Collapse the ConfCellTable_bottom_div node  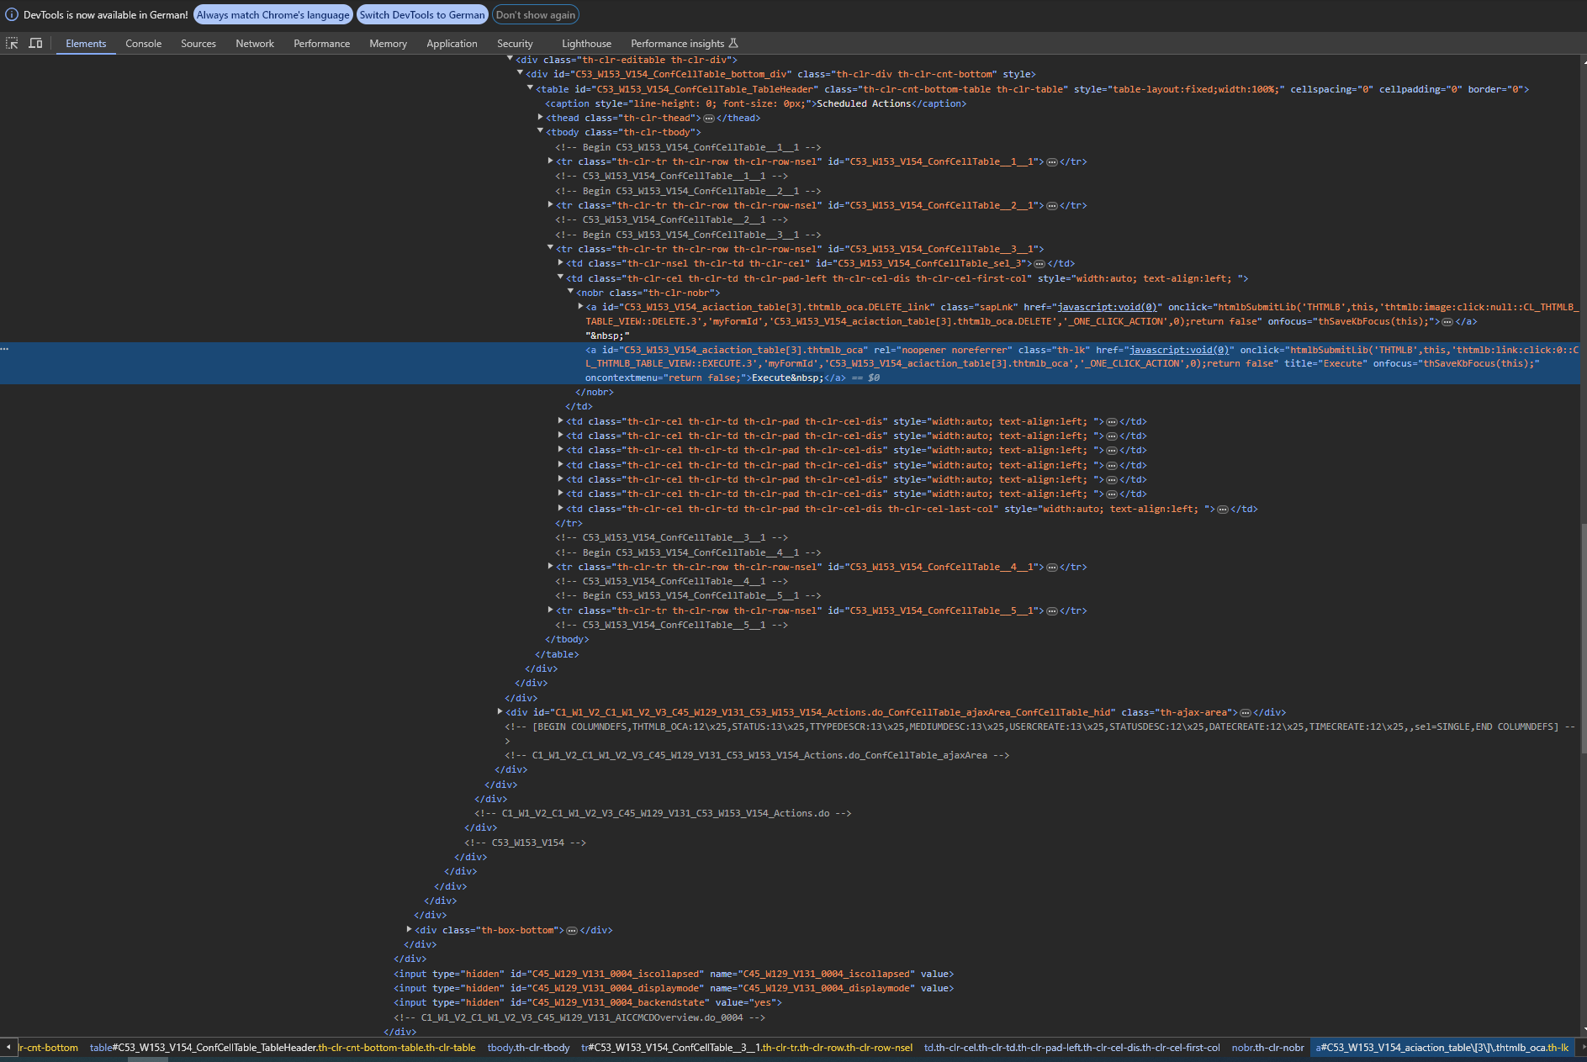click(x=520, y=73)
